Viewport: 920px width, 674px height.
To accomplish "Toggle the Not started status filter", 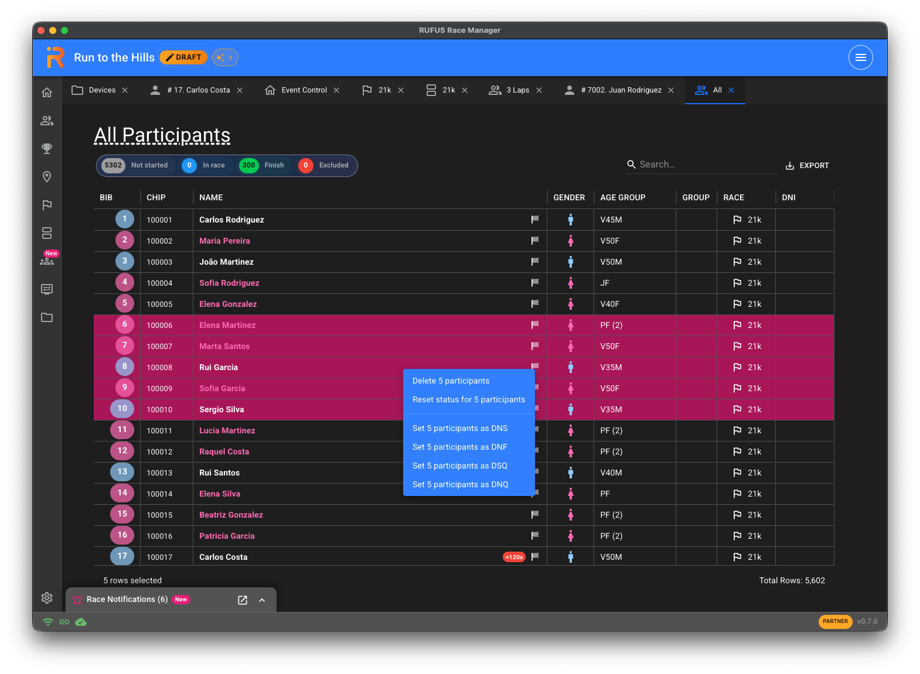I will coord(136,166).
